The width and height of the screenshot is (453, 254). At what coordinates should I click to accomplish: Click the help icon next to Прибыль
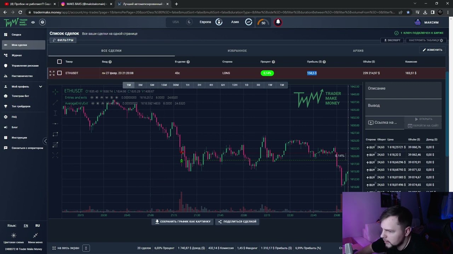[324, 62]
